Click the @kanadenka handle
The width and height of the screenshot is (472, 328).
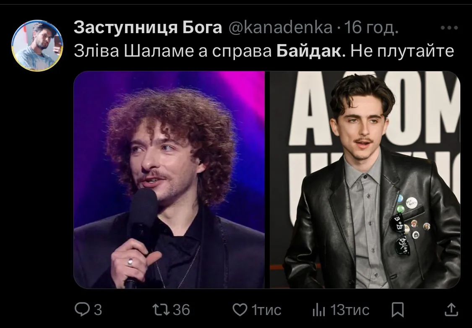point(281,28)
